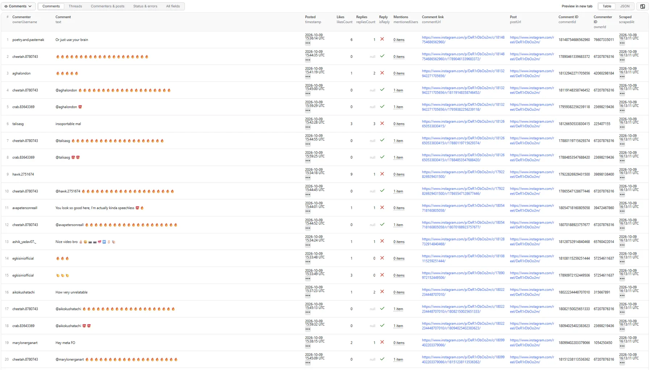Click the eye icon beside Comments dropdown
The height and width of the screenshot is (370, 652).
[x=6, y=6]
